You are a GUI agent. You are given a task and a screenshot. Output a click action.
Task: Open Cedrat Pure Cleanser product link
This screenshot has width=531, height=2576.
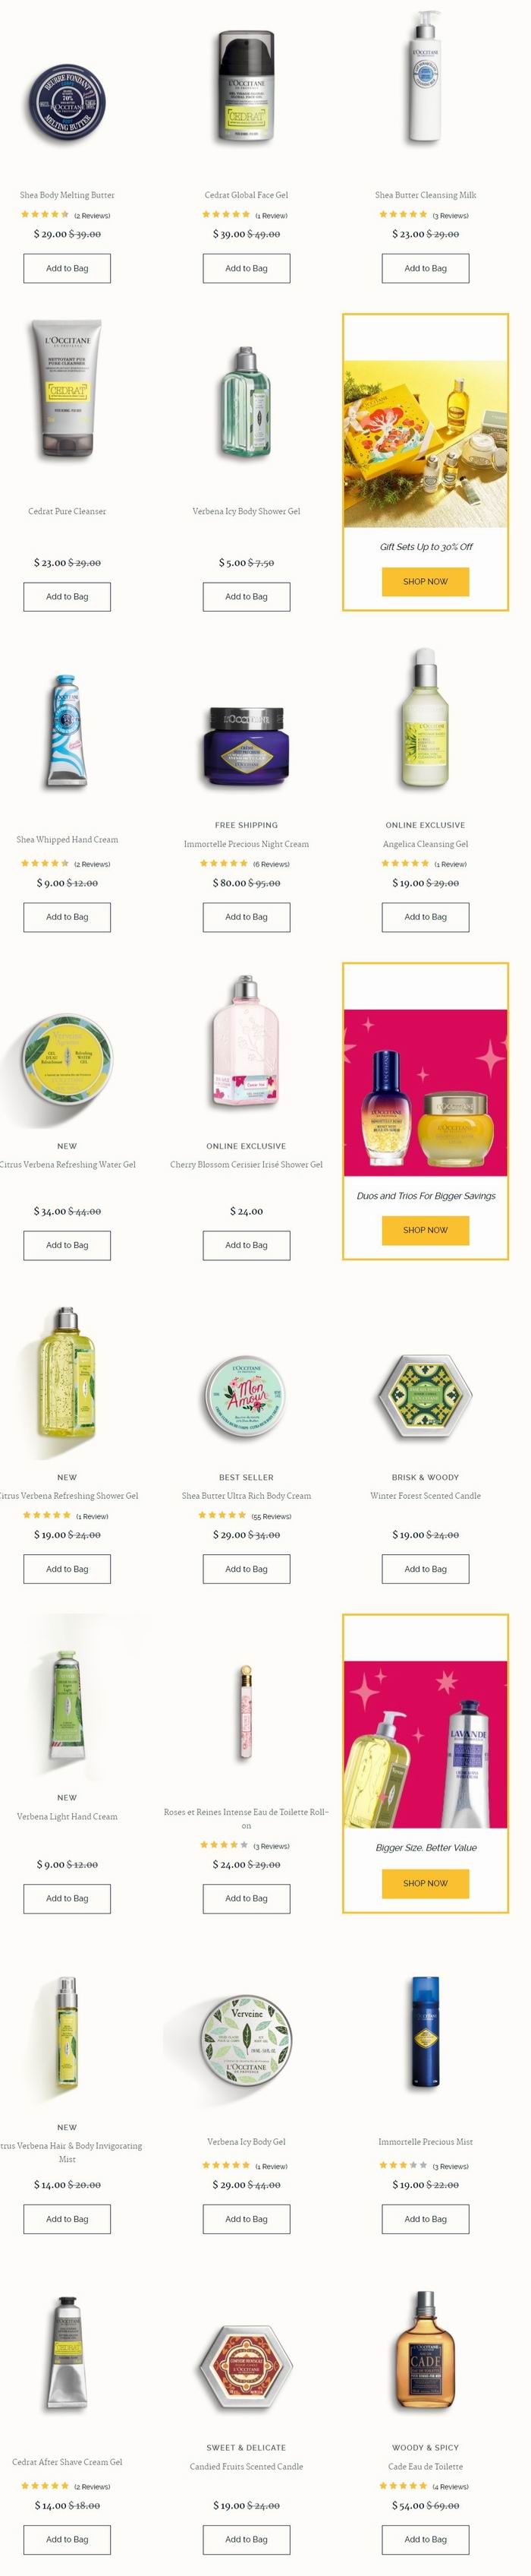click(x=67, y=511)
